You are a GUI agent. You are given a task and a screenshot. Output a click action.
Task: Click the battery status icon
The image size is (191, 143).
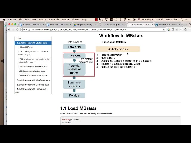coord(134,19)
